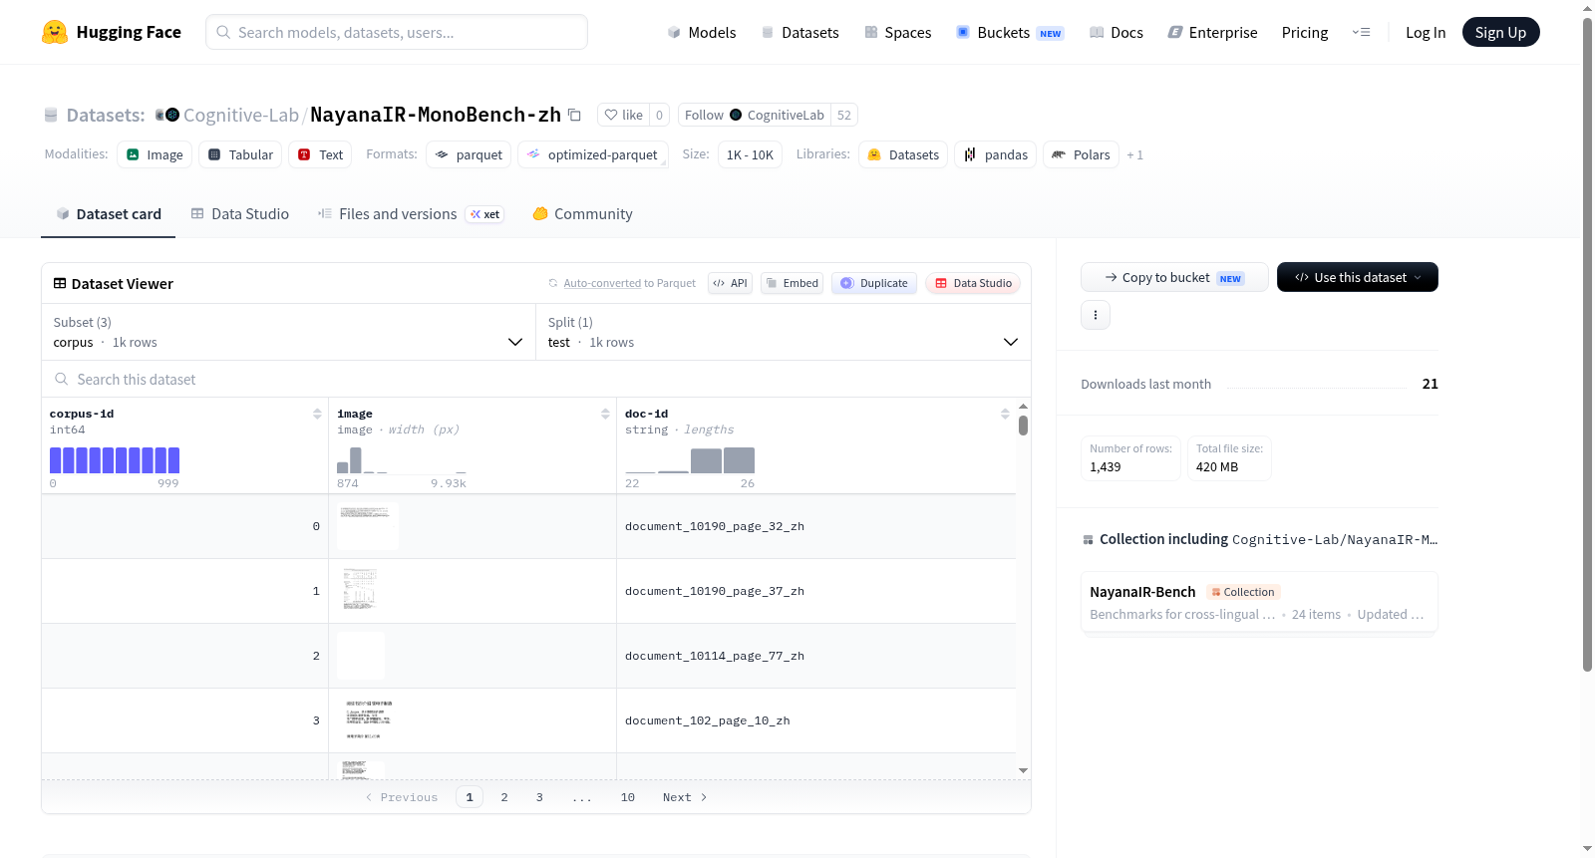Switch to the Data Studio tab

tap(240, 214)
